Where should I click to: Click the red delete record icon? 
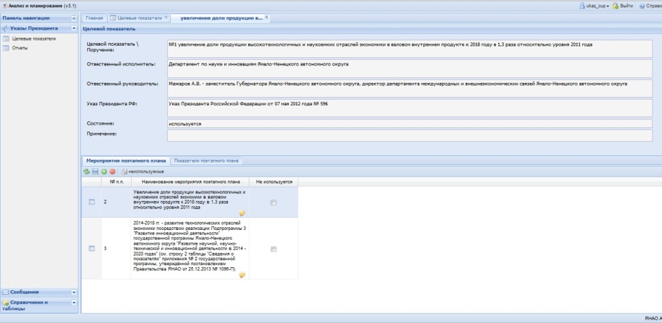point(112,171)
